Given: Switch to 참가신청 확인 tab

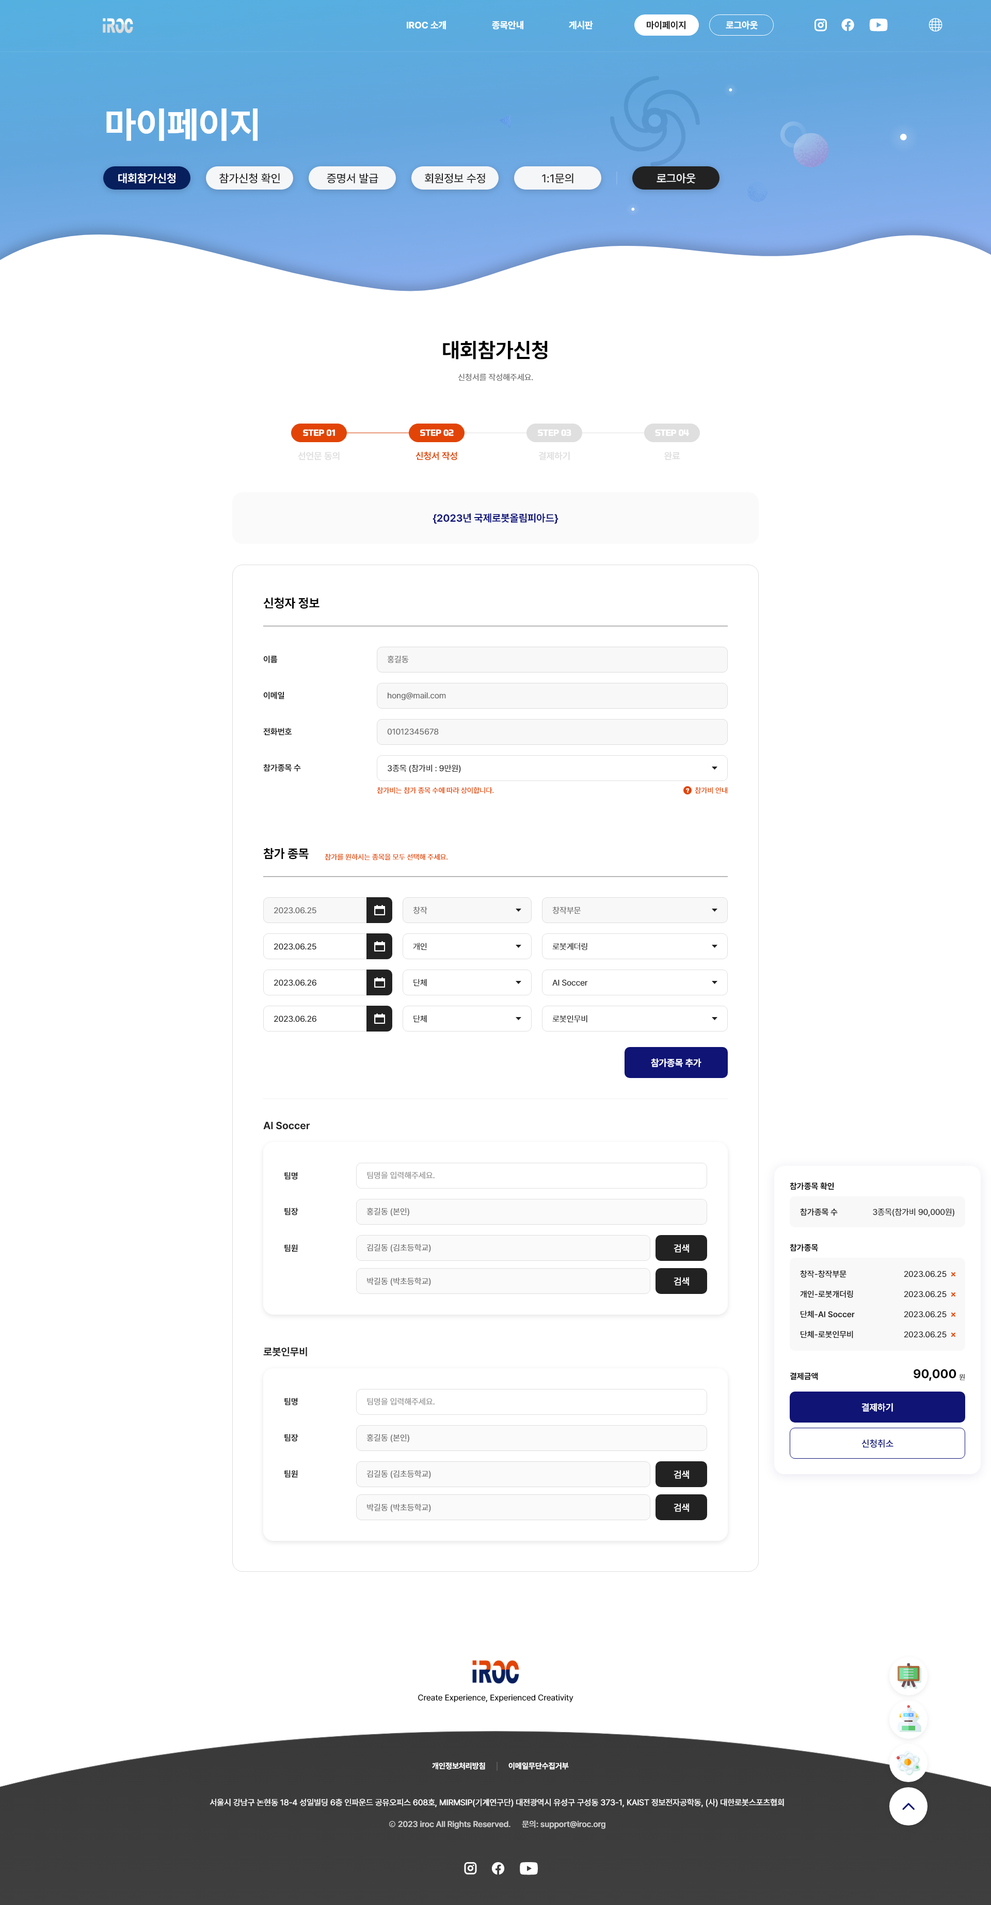Looking at the screenshot, I should click(x=249, y=178).
